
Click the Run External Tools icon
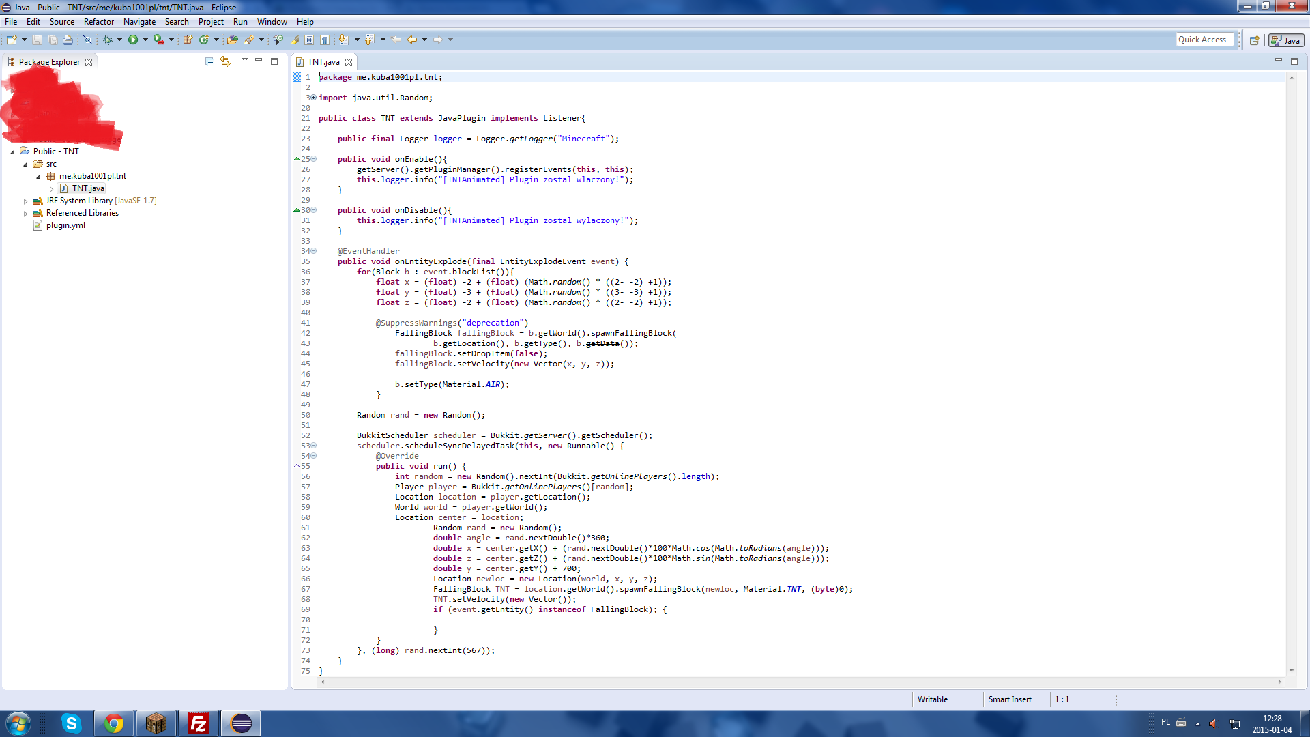tap(159, 40)
